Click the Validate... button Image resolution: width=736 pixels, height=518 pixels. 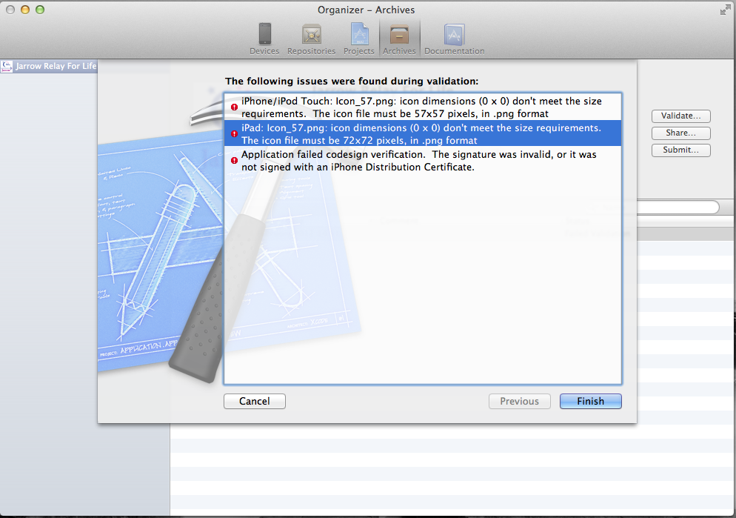pyautogui.click(x=680, y=116)
